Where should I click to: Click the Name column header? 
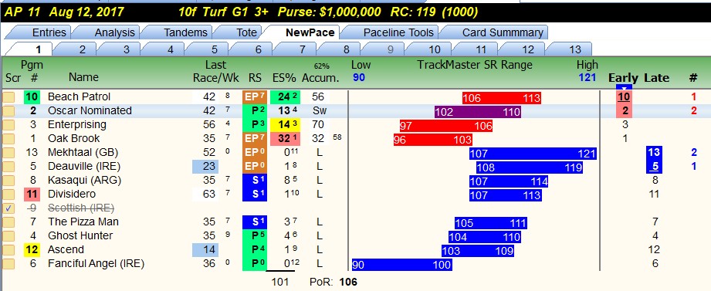click(83, 77)
